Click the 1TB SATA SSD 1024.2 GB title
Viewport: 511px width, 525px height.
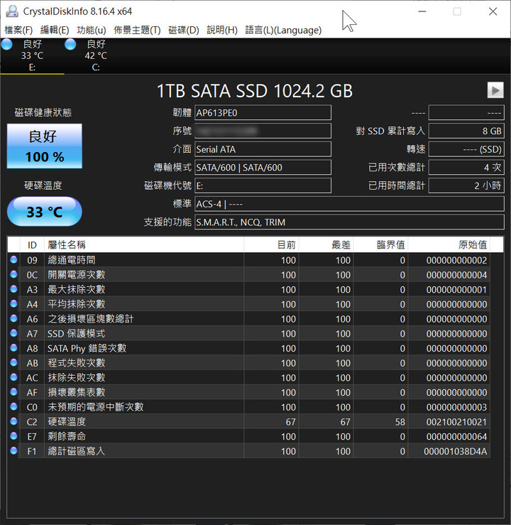point(255,91)
